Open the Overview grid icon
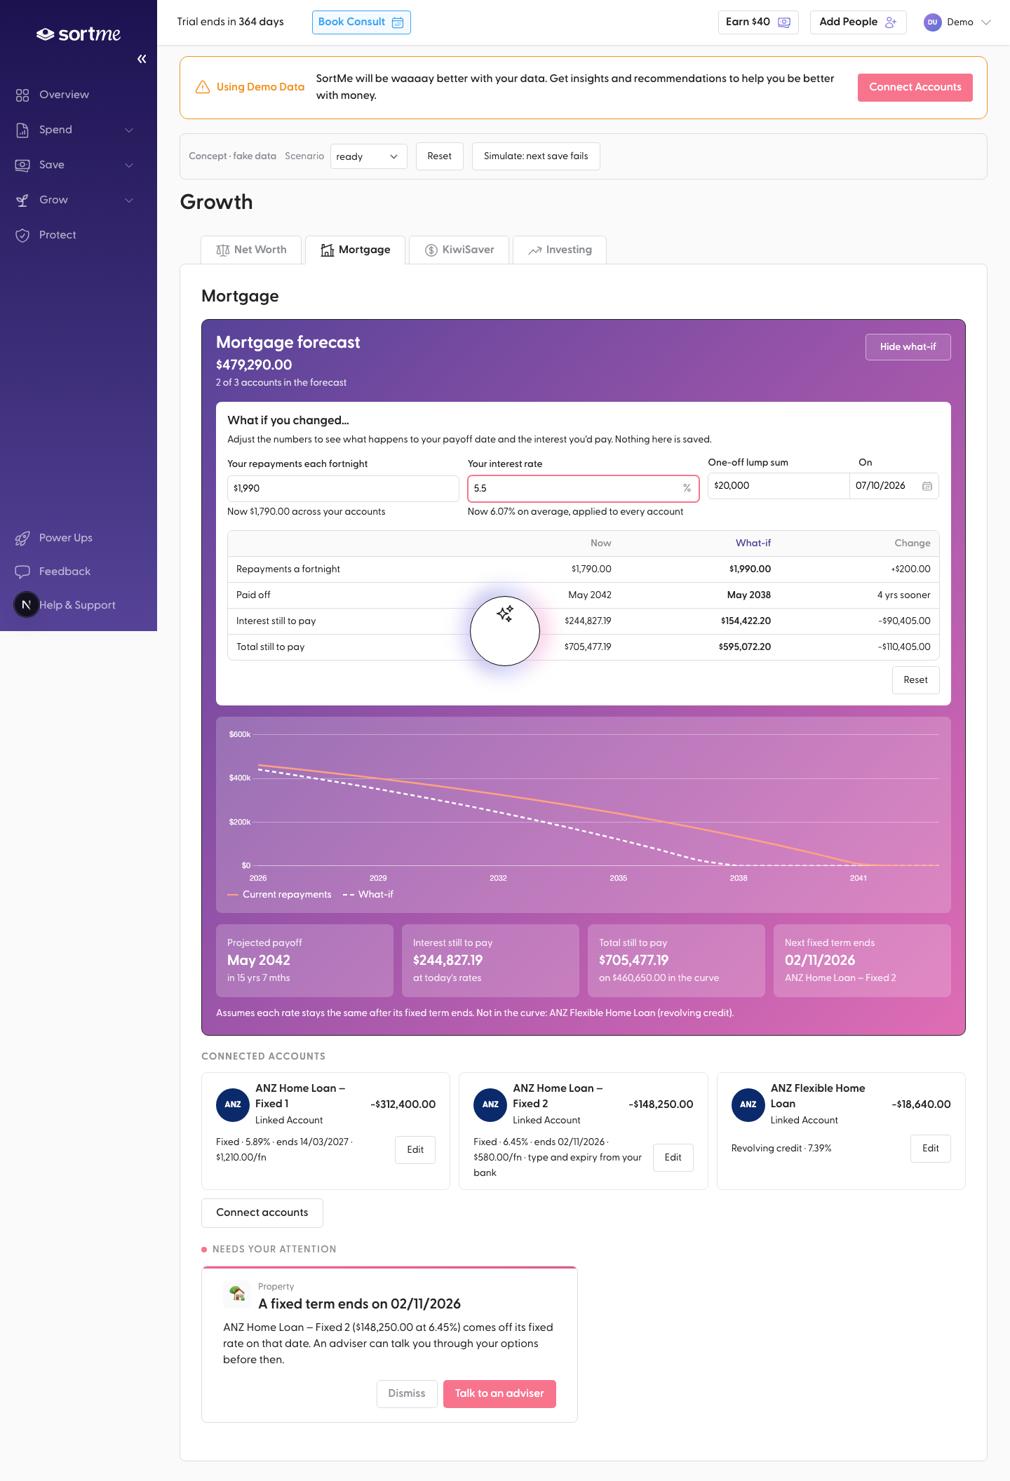Image resolution: width=1010 pixels, height=1481 pixels. [x=22, y=95]
